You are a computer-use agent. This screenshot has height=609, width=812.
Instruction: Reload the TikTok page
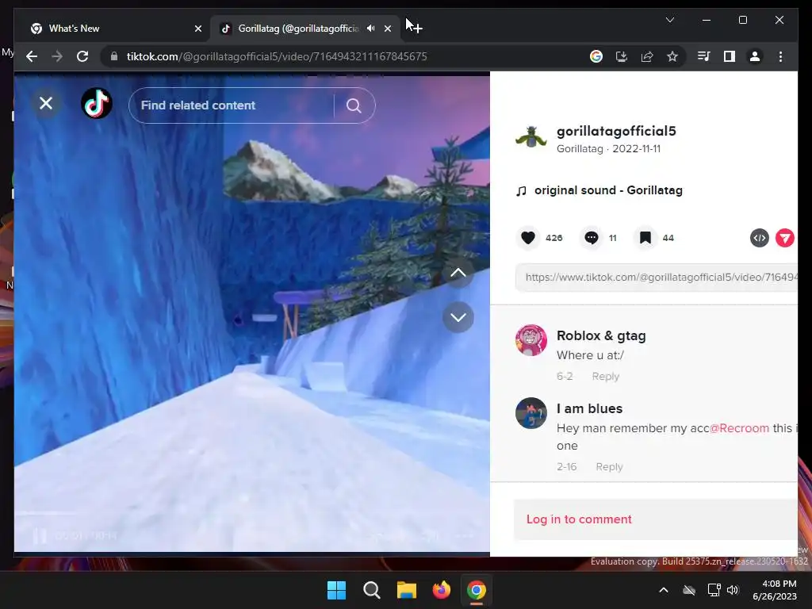tap(82, 56)
